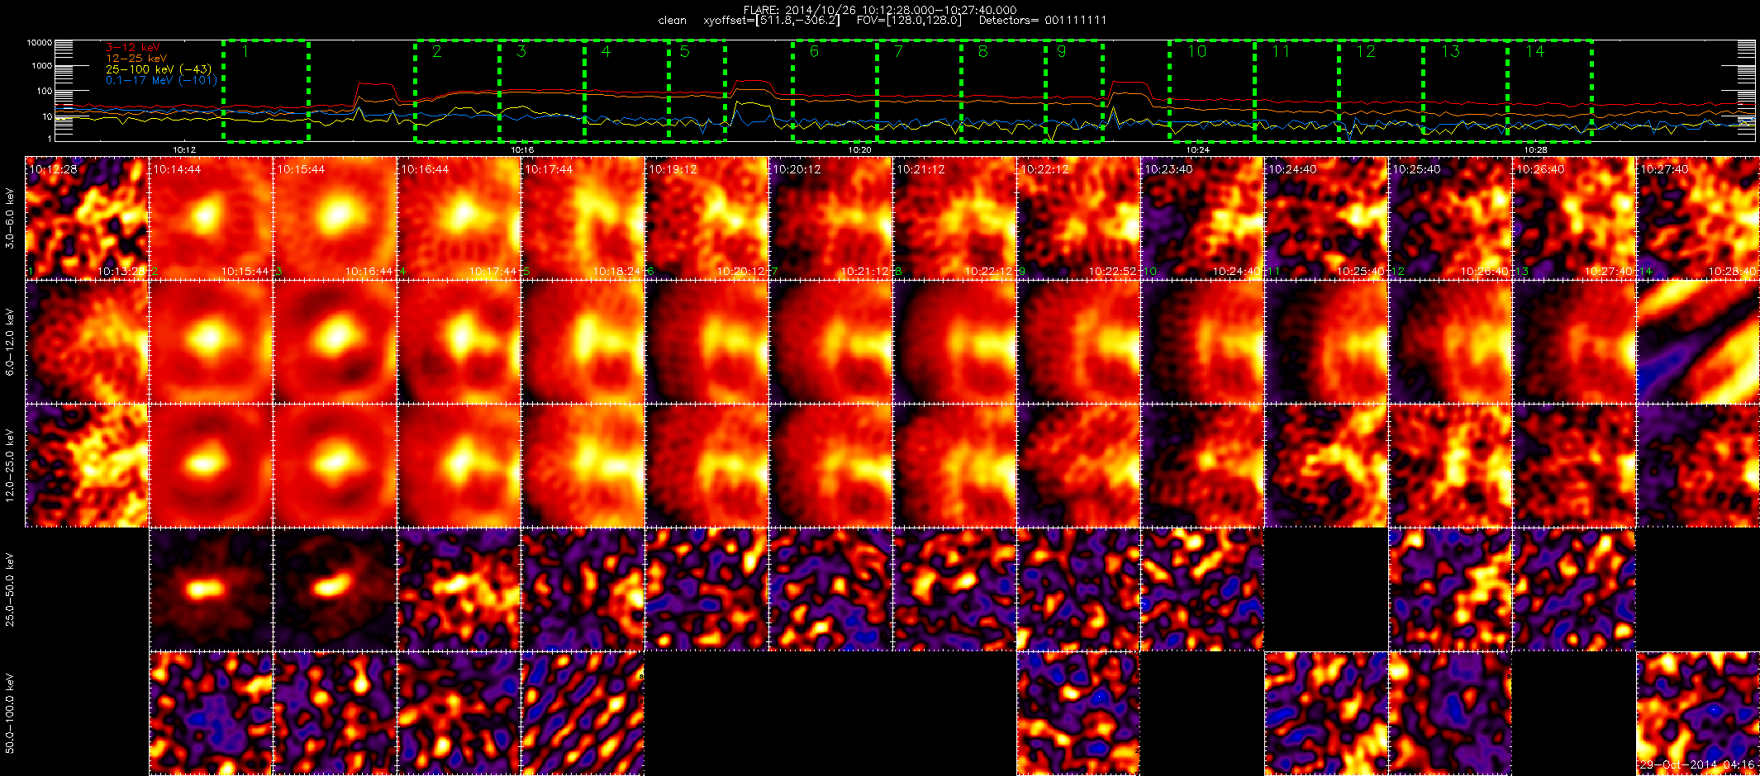
Task: Open the 3.0-6.0 keV image at 10:14:44
Action: point(211,218)
